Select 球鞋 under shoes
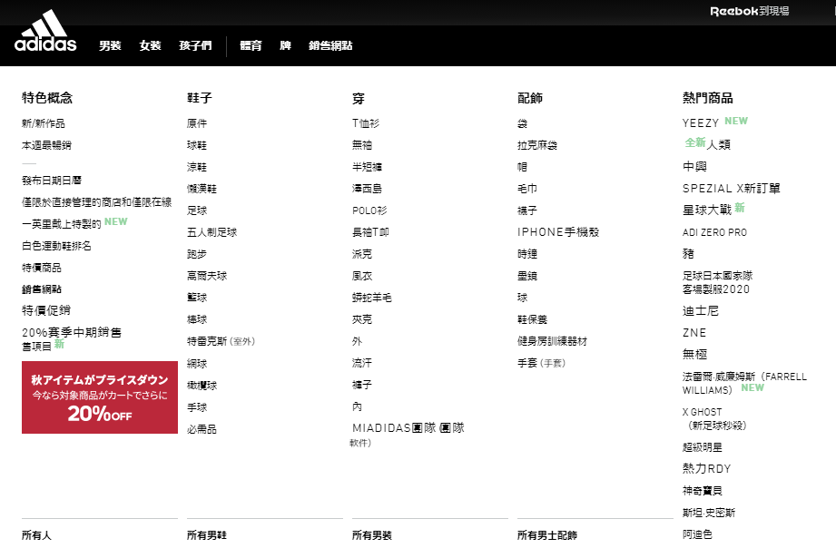This screenshot has height=558, width=836. coord(197,145)
